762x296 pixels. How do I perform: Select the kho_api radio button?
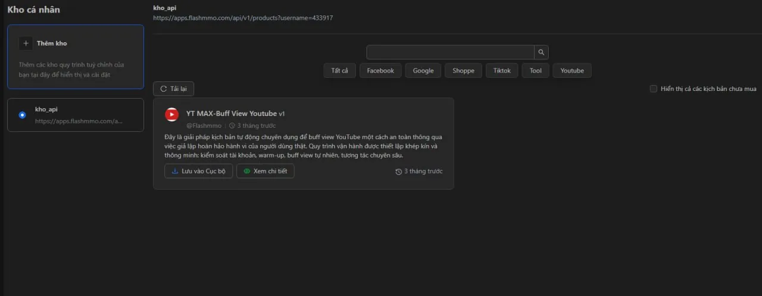[23, 115]
